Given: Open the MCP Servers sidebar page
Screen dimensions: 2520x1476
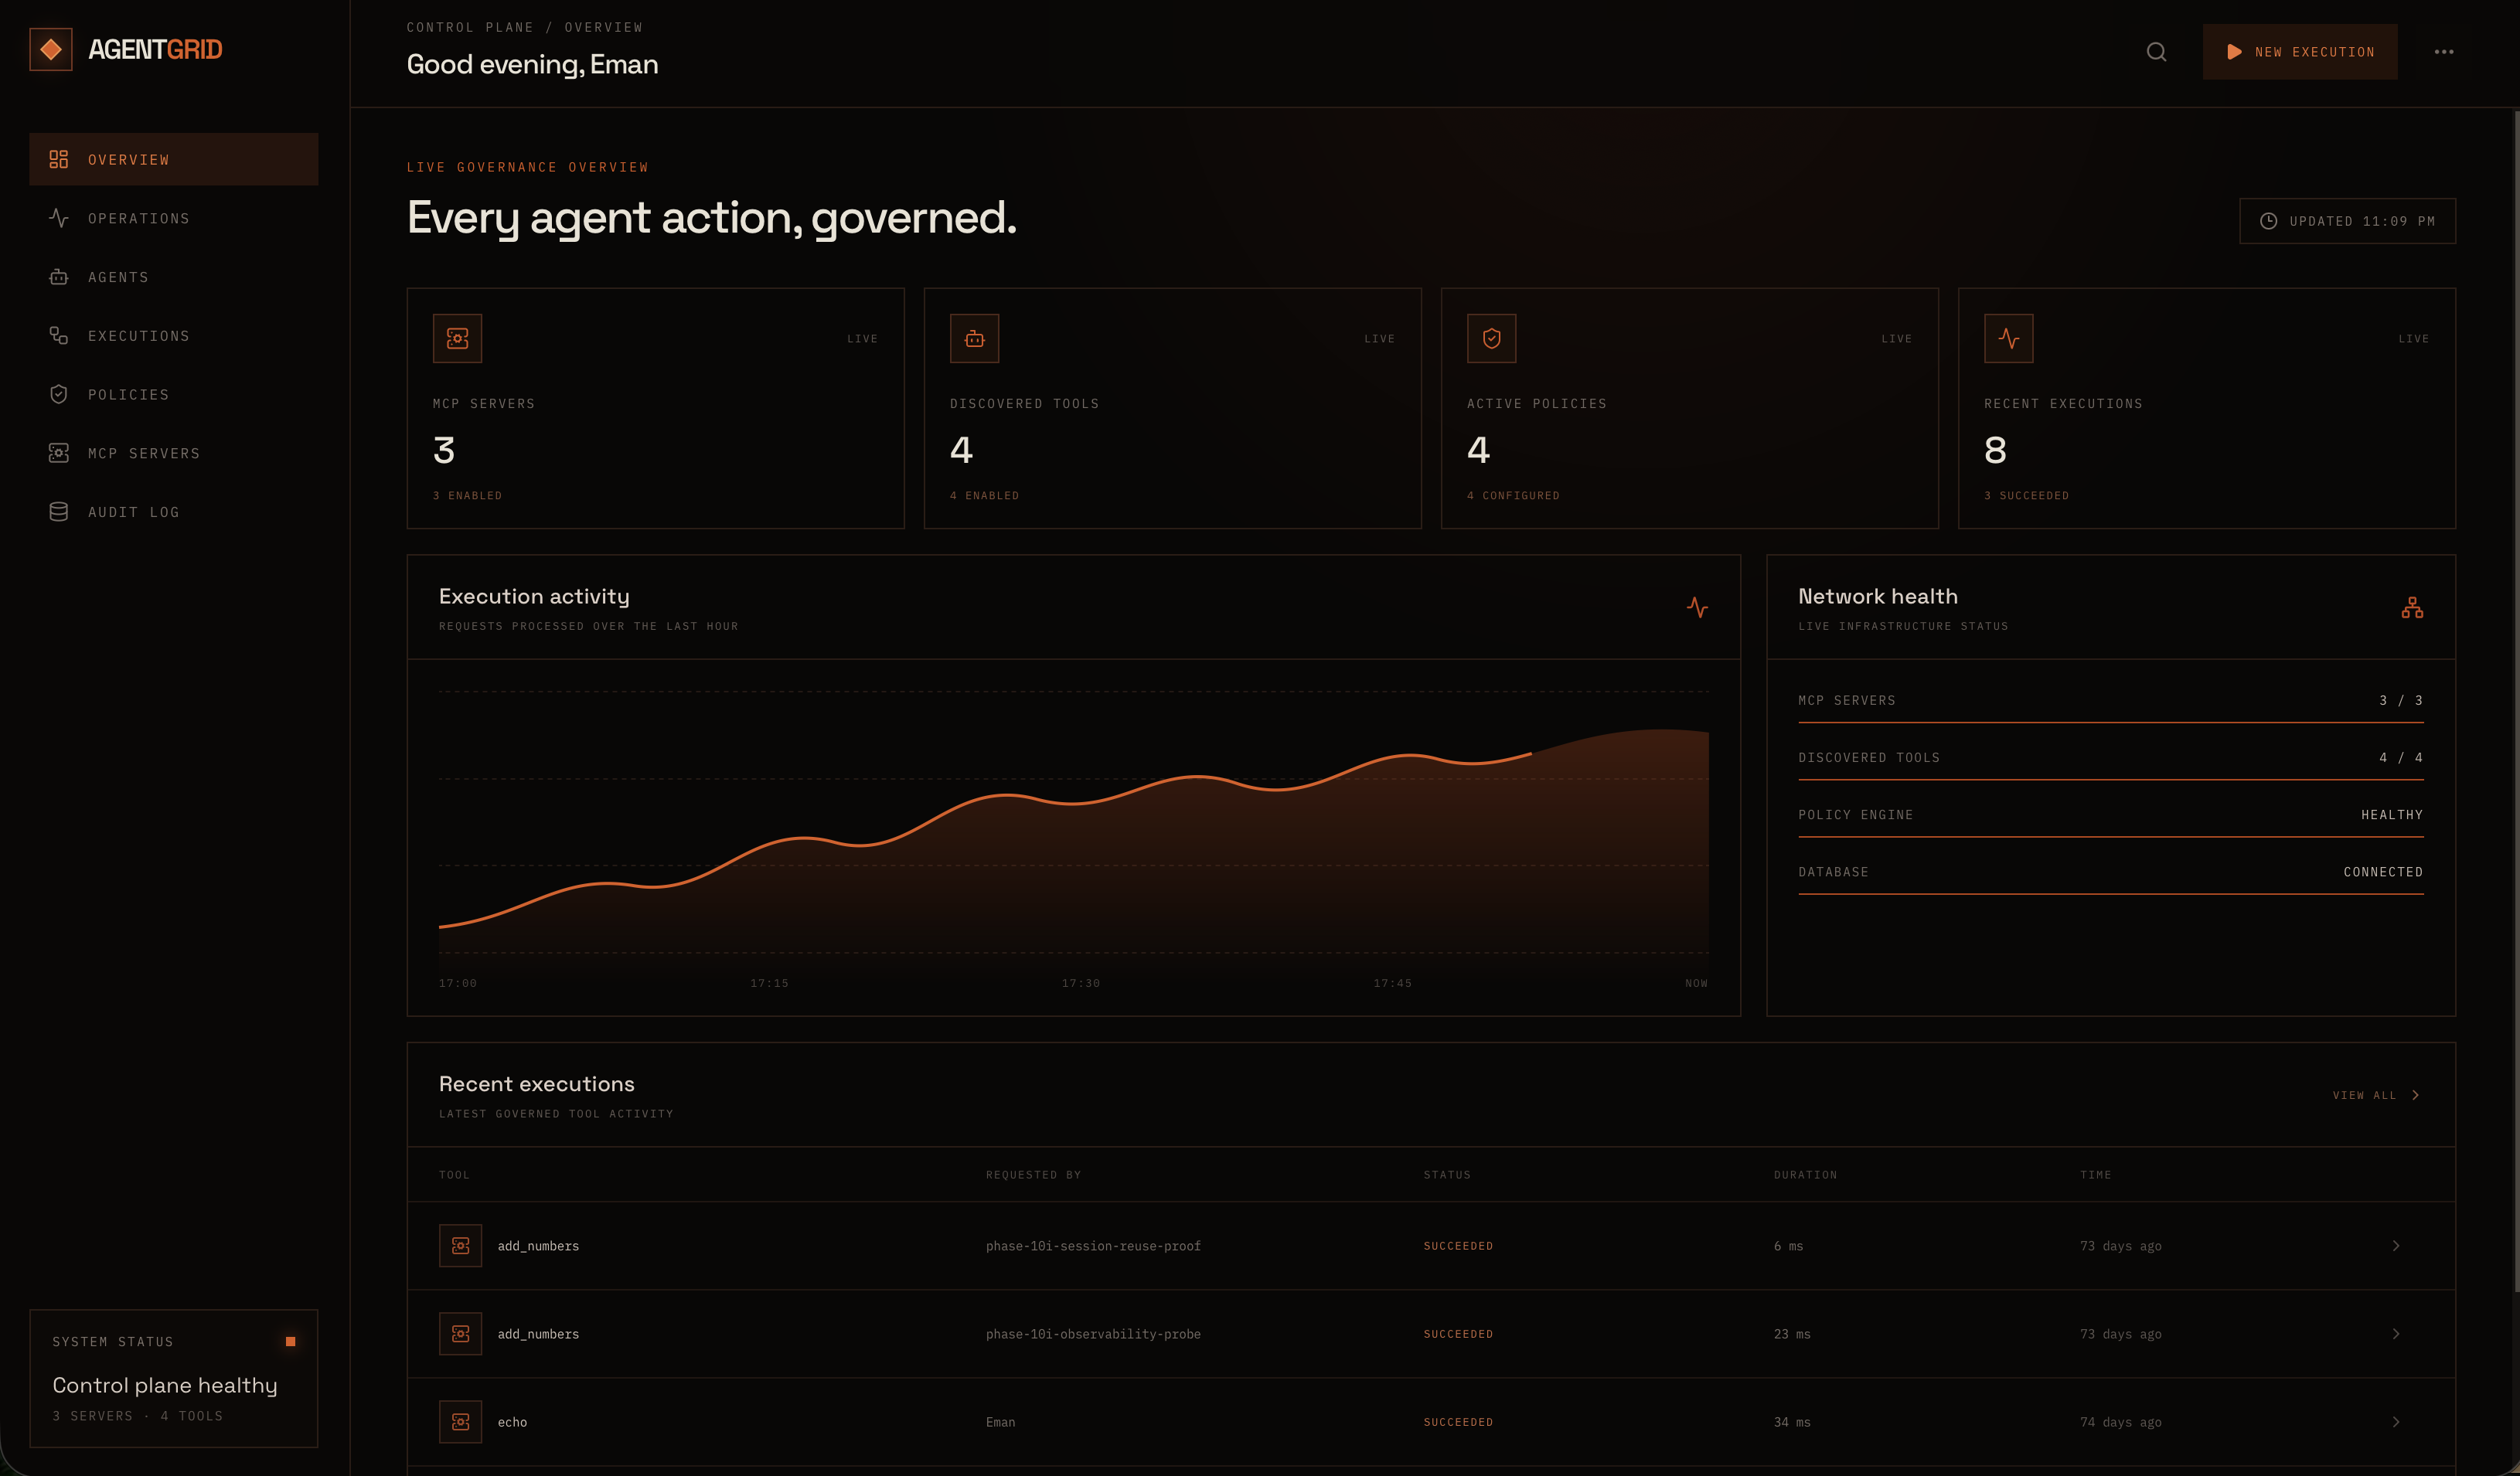Looking at the screenshot, I should [x=174, y=453].
